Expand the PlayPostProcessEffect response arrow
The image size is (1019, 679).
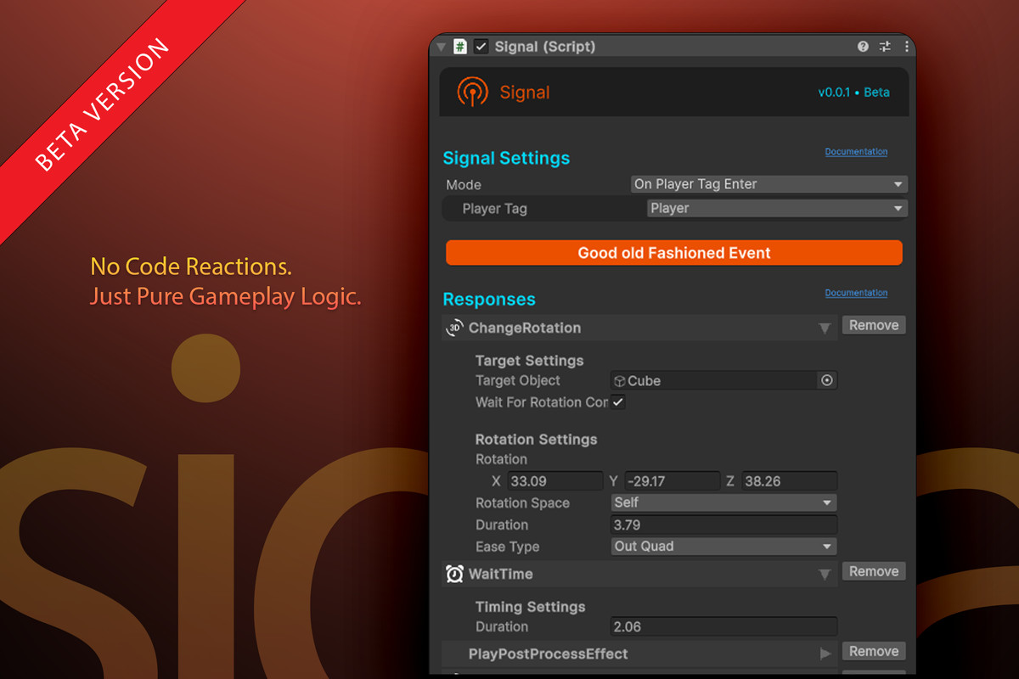(x=825, y=654)
